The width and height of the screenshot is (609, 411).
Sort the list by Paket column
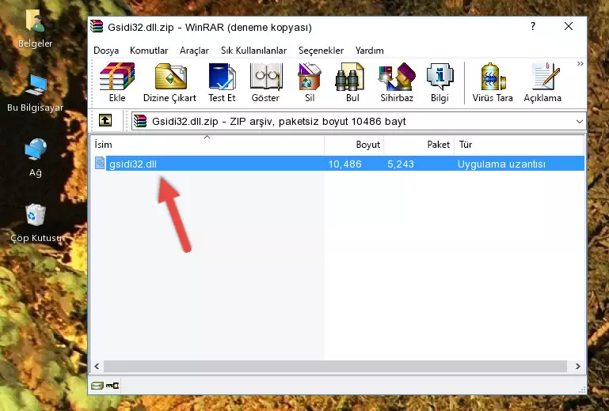pos(419,145)
